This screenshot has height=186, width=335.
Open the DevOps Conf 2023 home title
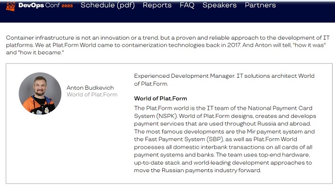(45, 5)
